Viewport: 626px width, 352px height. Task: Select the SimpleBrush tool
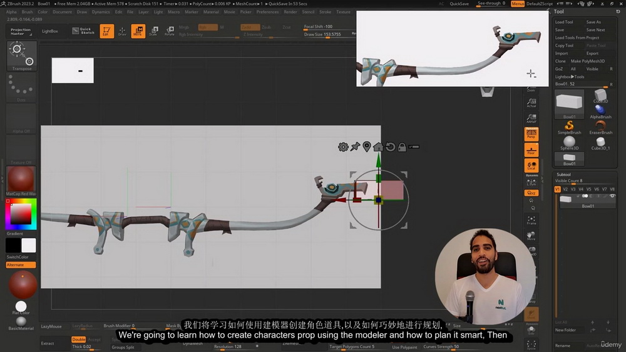[x=569, y=128]
